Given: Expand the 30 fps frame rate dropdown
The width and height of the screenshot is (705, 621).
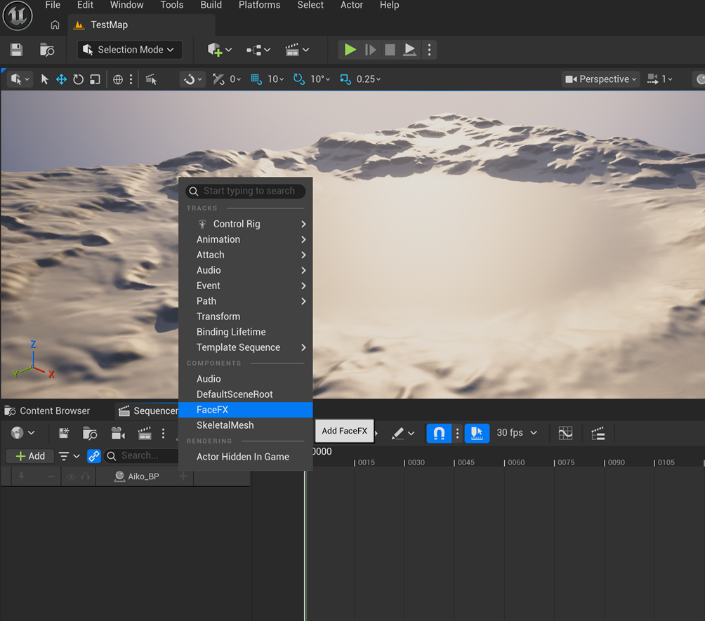Looking at the screenshot, I should coord(517,433).
